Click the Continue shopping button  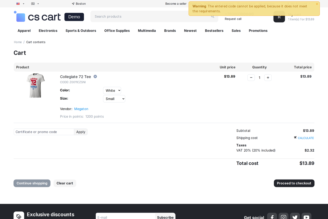coord(32,183)
